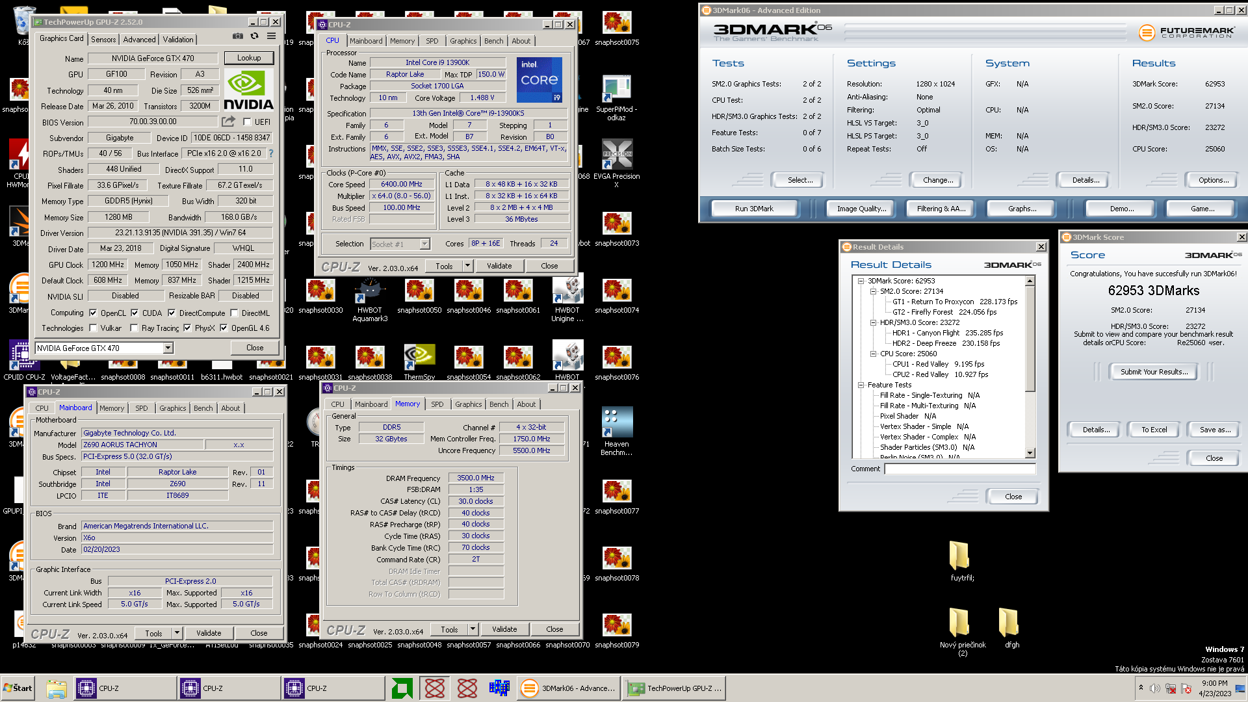Expand Tools dropdown in CPU-Z Mainboard window
1248x702 pixels.
(177, 633)
